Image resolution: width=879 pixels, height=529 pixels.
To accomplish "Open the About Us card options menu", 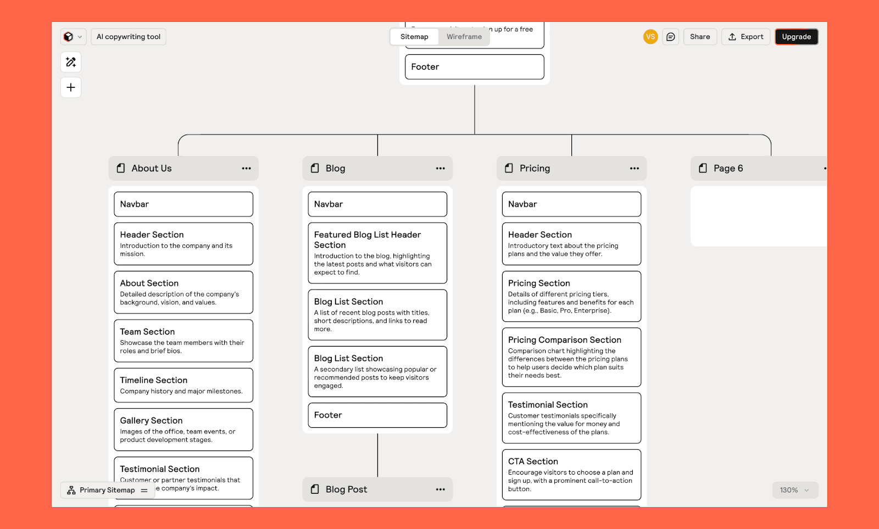I will [246, 168].
